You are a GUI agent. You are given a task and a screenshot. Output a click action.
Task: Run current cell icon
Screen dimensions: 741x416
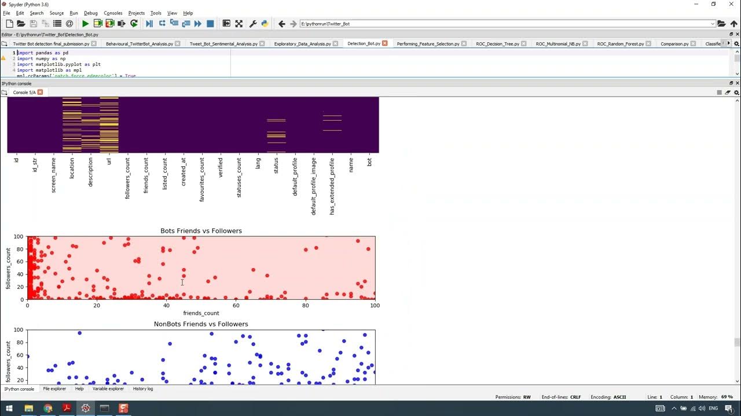pos(98,24)
